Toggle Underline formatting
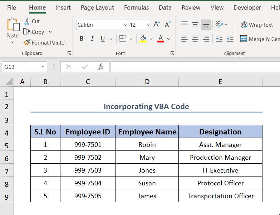 coord(103,39)
